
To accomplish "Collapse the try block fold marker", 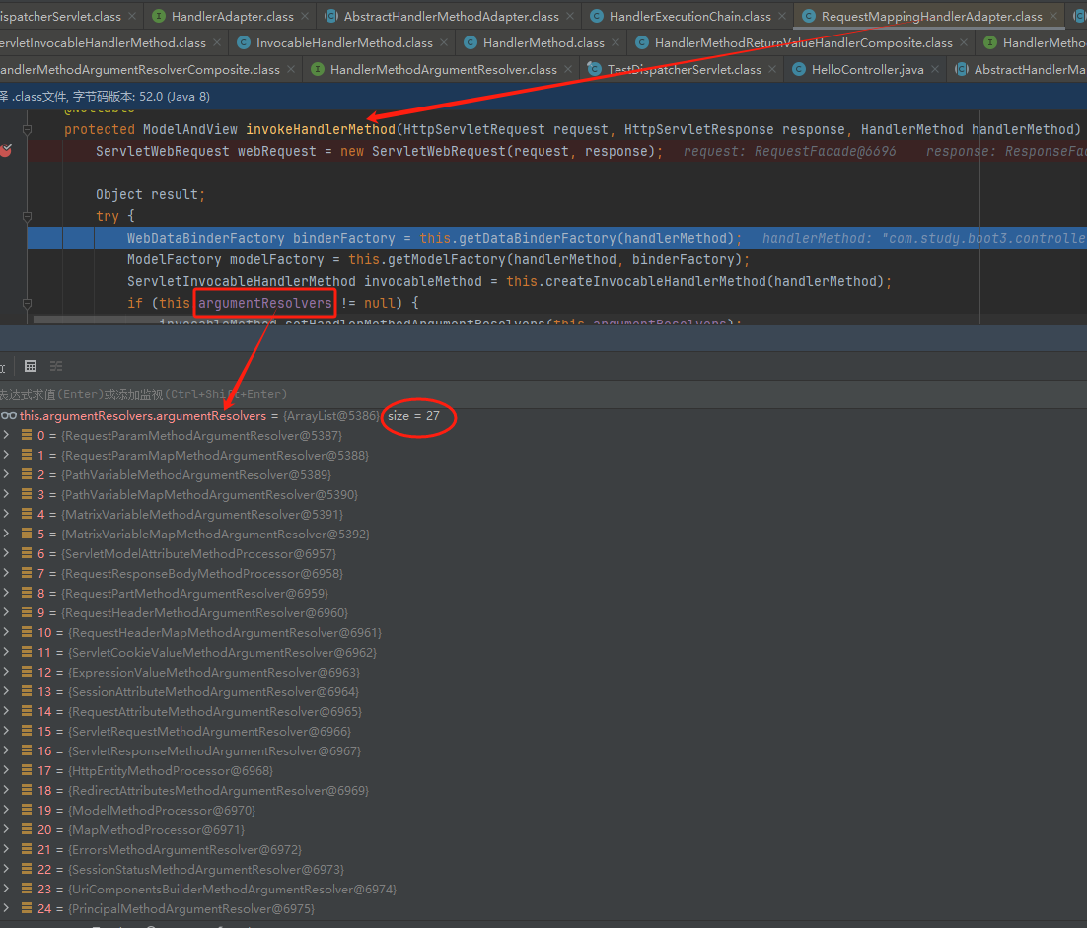I will (x=27, y=216).
